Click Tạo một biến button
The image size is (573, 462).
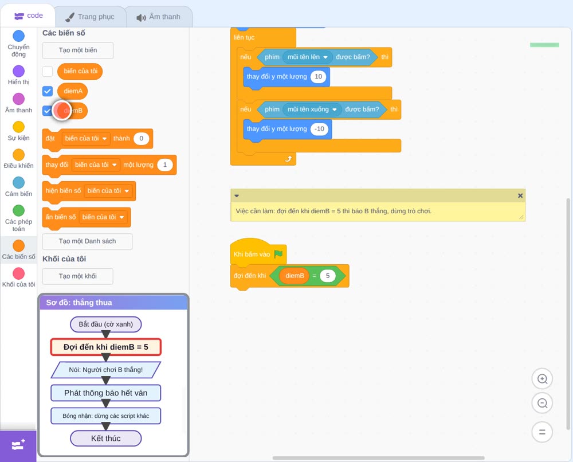click(x=78, y=50)
